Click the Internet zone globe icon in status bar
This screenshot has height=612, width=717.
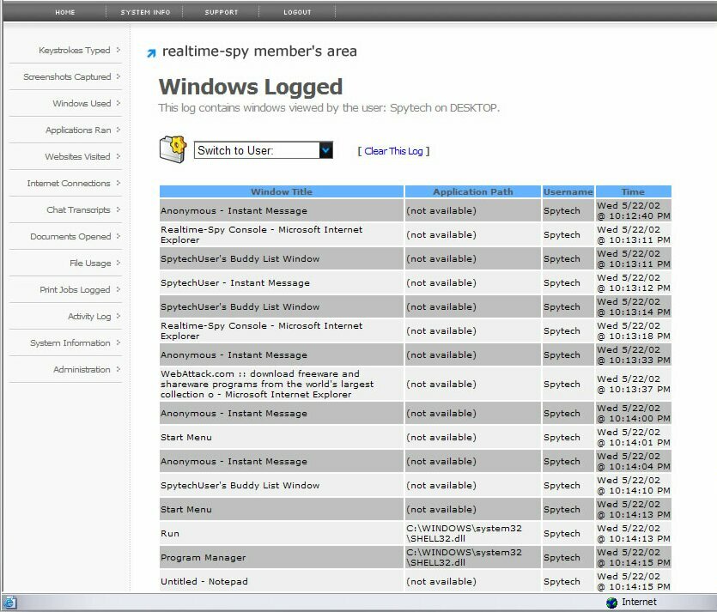611,603
